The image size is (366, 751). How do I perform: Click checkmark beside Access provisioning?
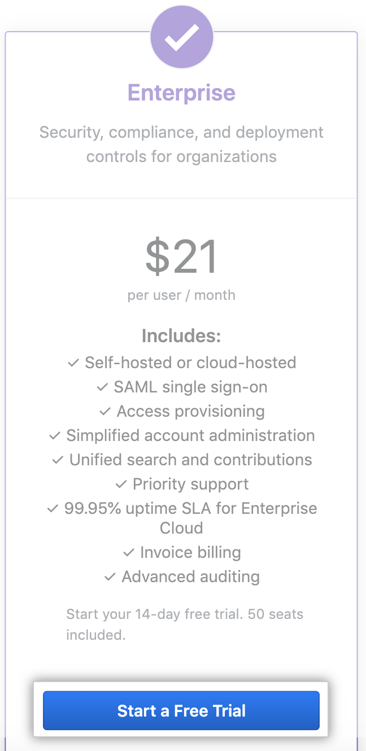point(105,412)
